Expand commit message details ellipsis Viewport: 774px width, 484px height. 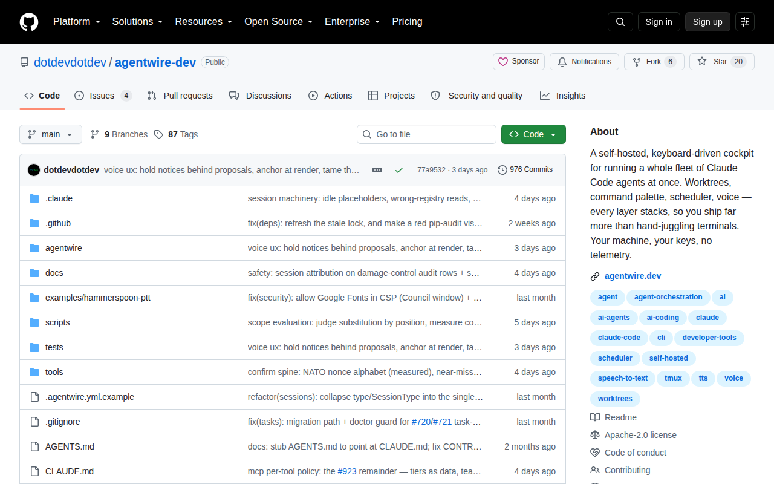pyautogui.click(x=377, y=170)
